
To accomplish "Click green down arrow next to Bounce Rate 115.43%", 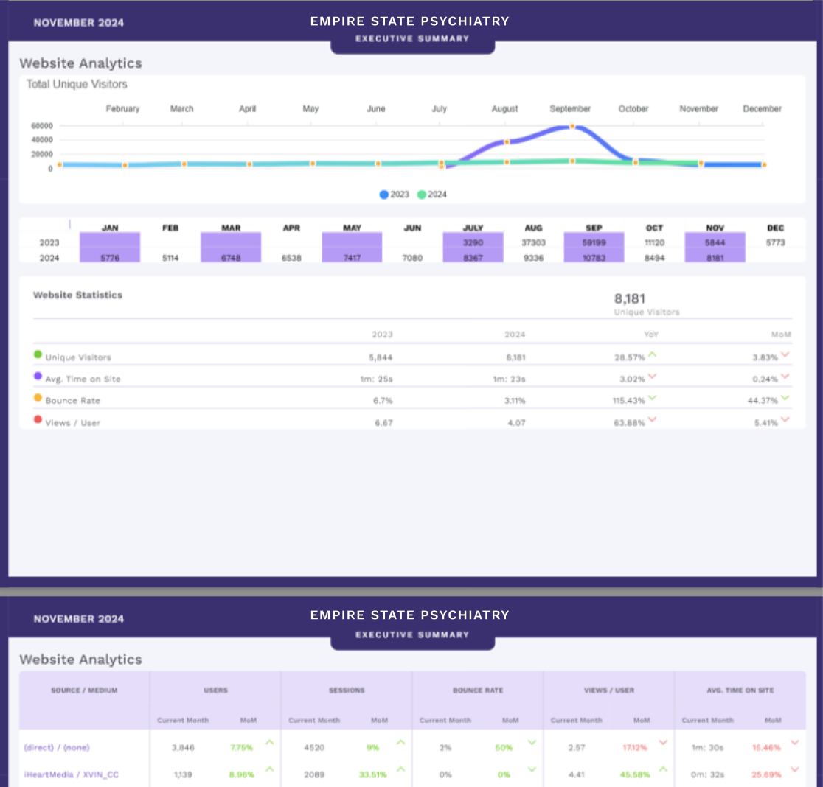I will click(x=653, y=399).
